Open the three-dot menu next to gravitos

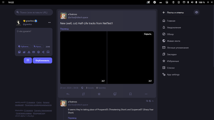click(49, 22)
